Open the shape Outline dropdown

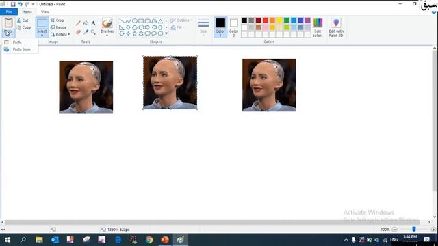pyautogui.click(x=181, y=20)
